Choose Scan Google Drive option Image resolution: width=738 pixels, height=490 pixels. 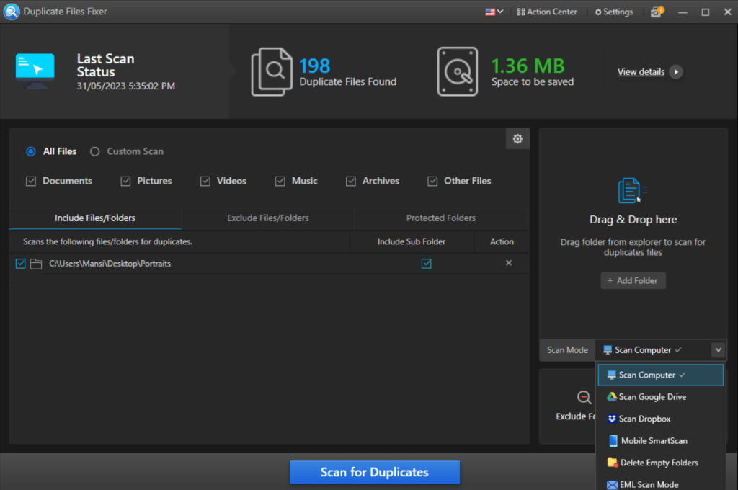pyautogui.click(x=660, y=397)
